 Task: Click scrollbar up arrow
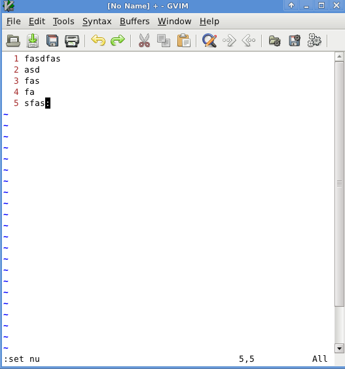[339, 56]
